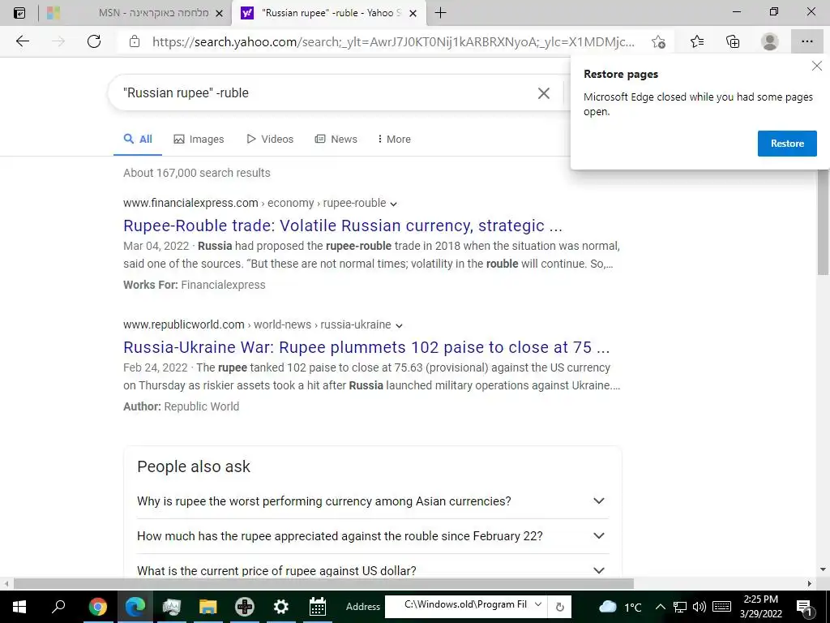Open the game controller app in taskbar
830x623 pixels.
pos(245,607)
